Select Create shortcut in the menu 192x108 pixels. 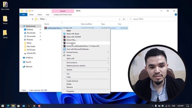pos(72,81)
